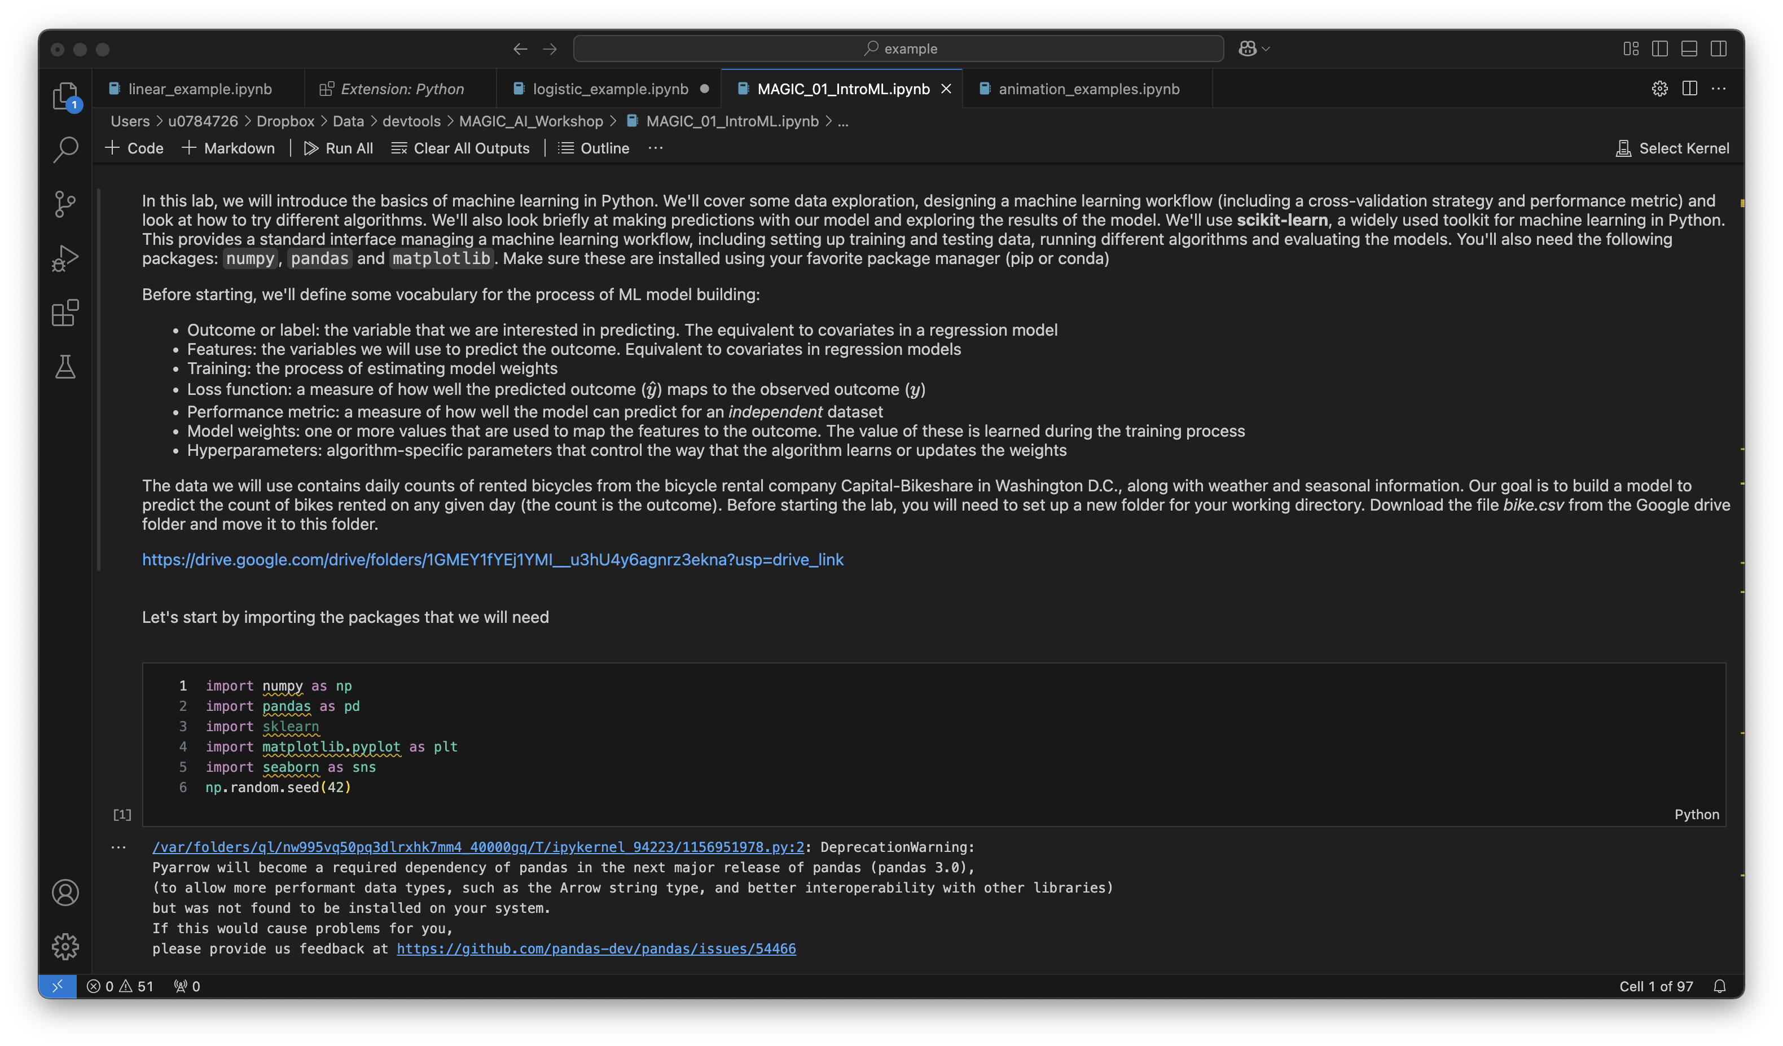
Task: Open the Extensions view
Action: tap(65, 312)
